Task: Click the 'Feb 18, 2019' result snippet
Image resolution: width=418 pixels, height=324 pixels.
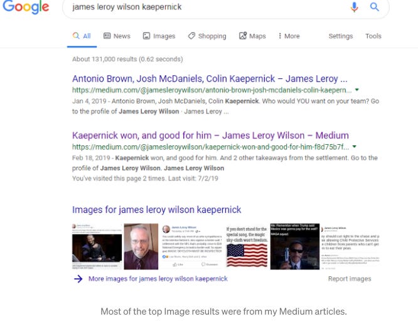Action: point(225,163)
